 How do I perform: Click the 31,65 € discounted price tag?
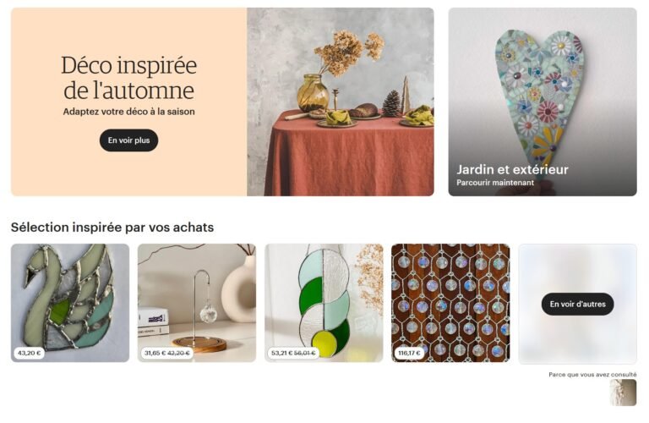click(x=166, y=353)
